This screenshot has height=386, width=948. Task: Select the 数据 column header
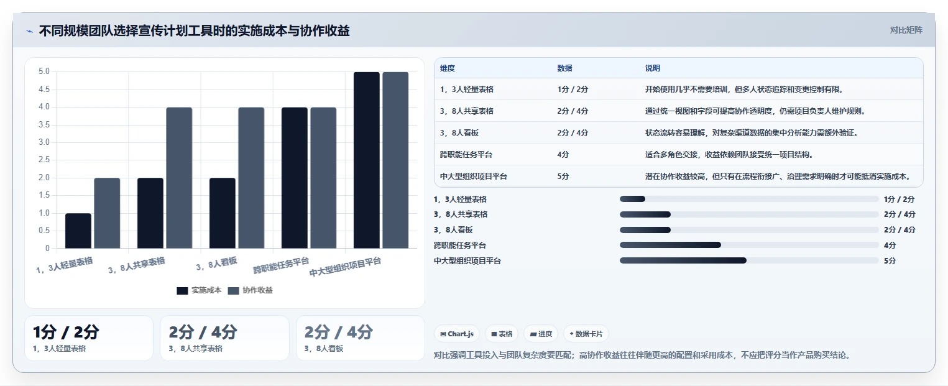[x=565, y=68]
